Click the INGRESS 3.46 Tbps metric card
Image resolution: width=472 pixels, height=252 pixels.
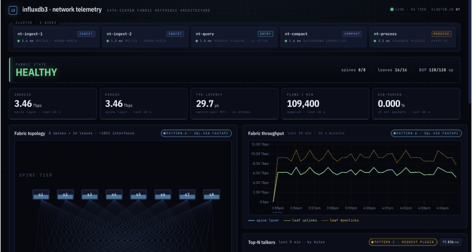[x=53, y=103]
